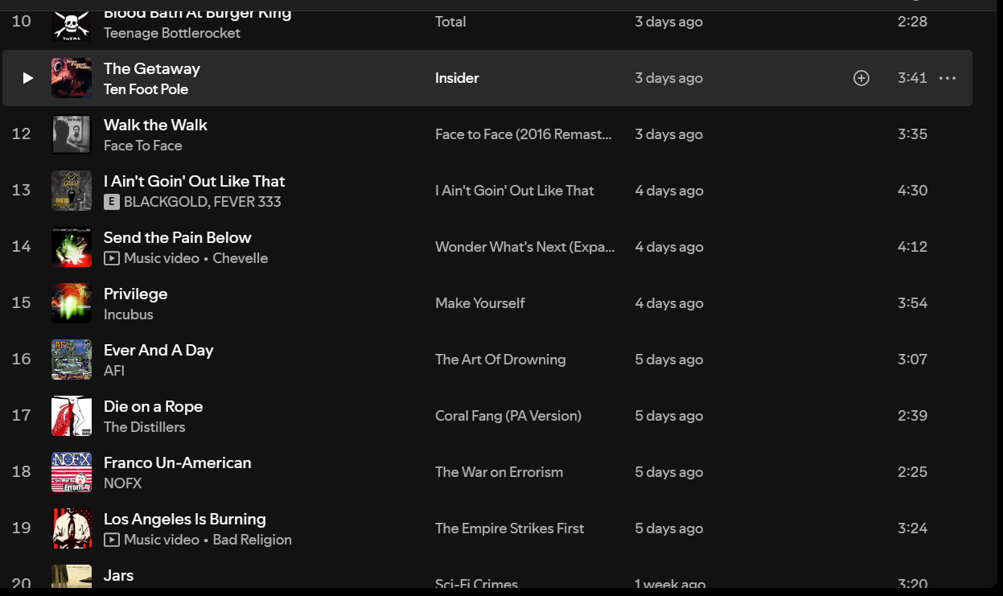Open the Insider album link
Screen dimensions: 1003x596
457,78
